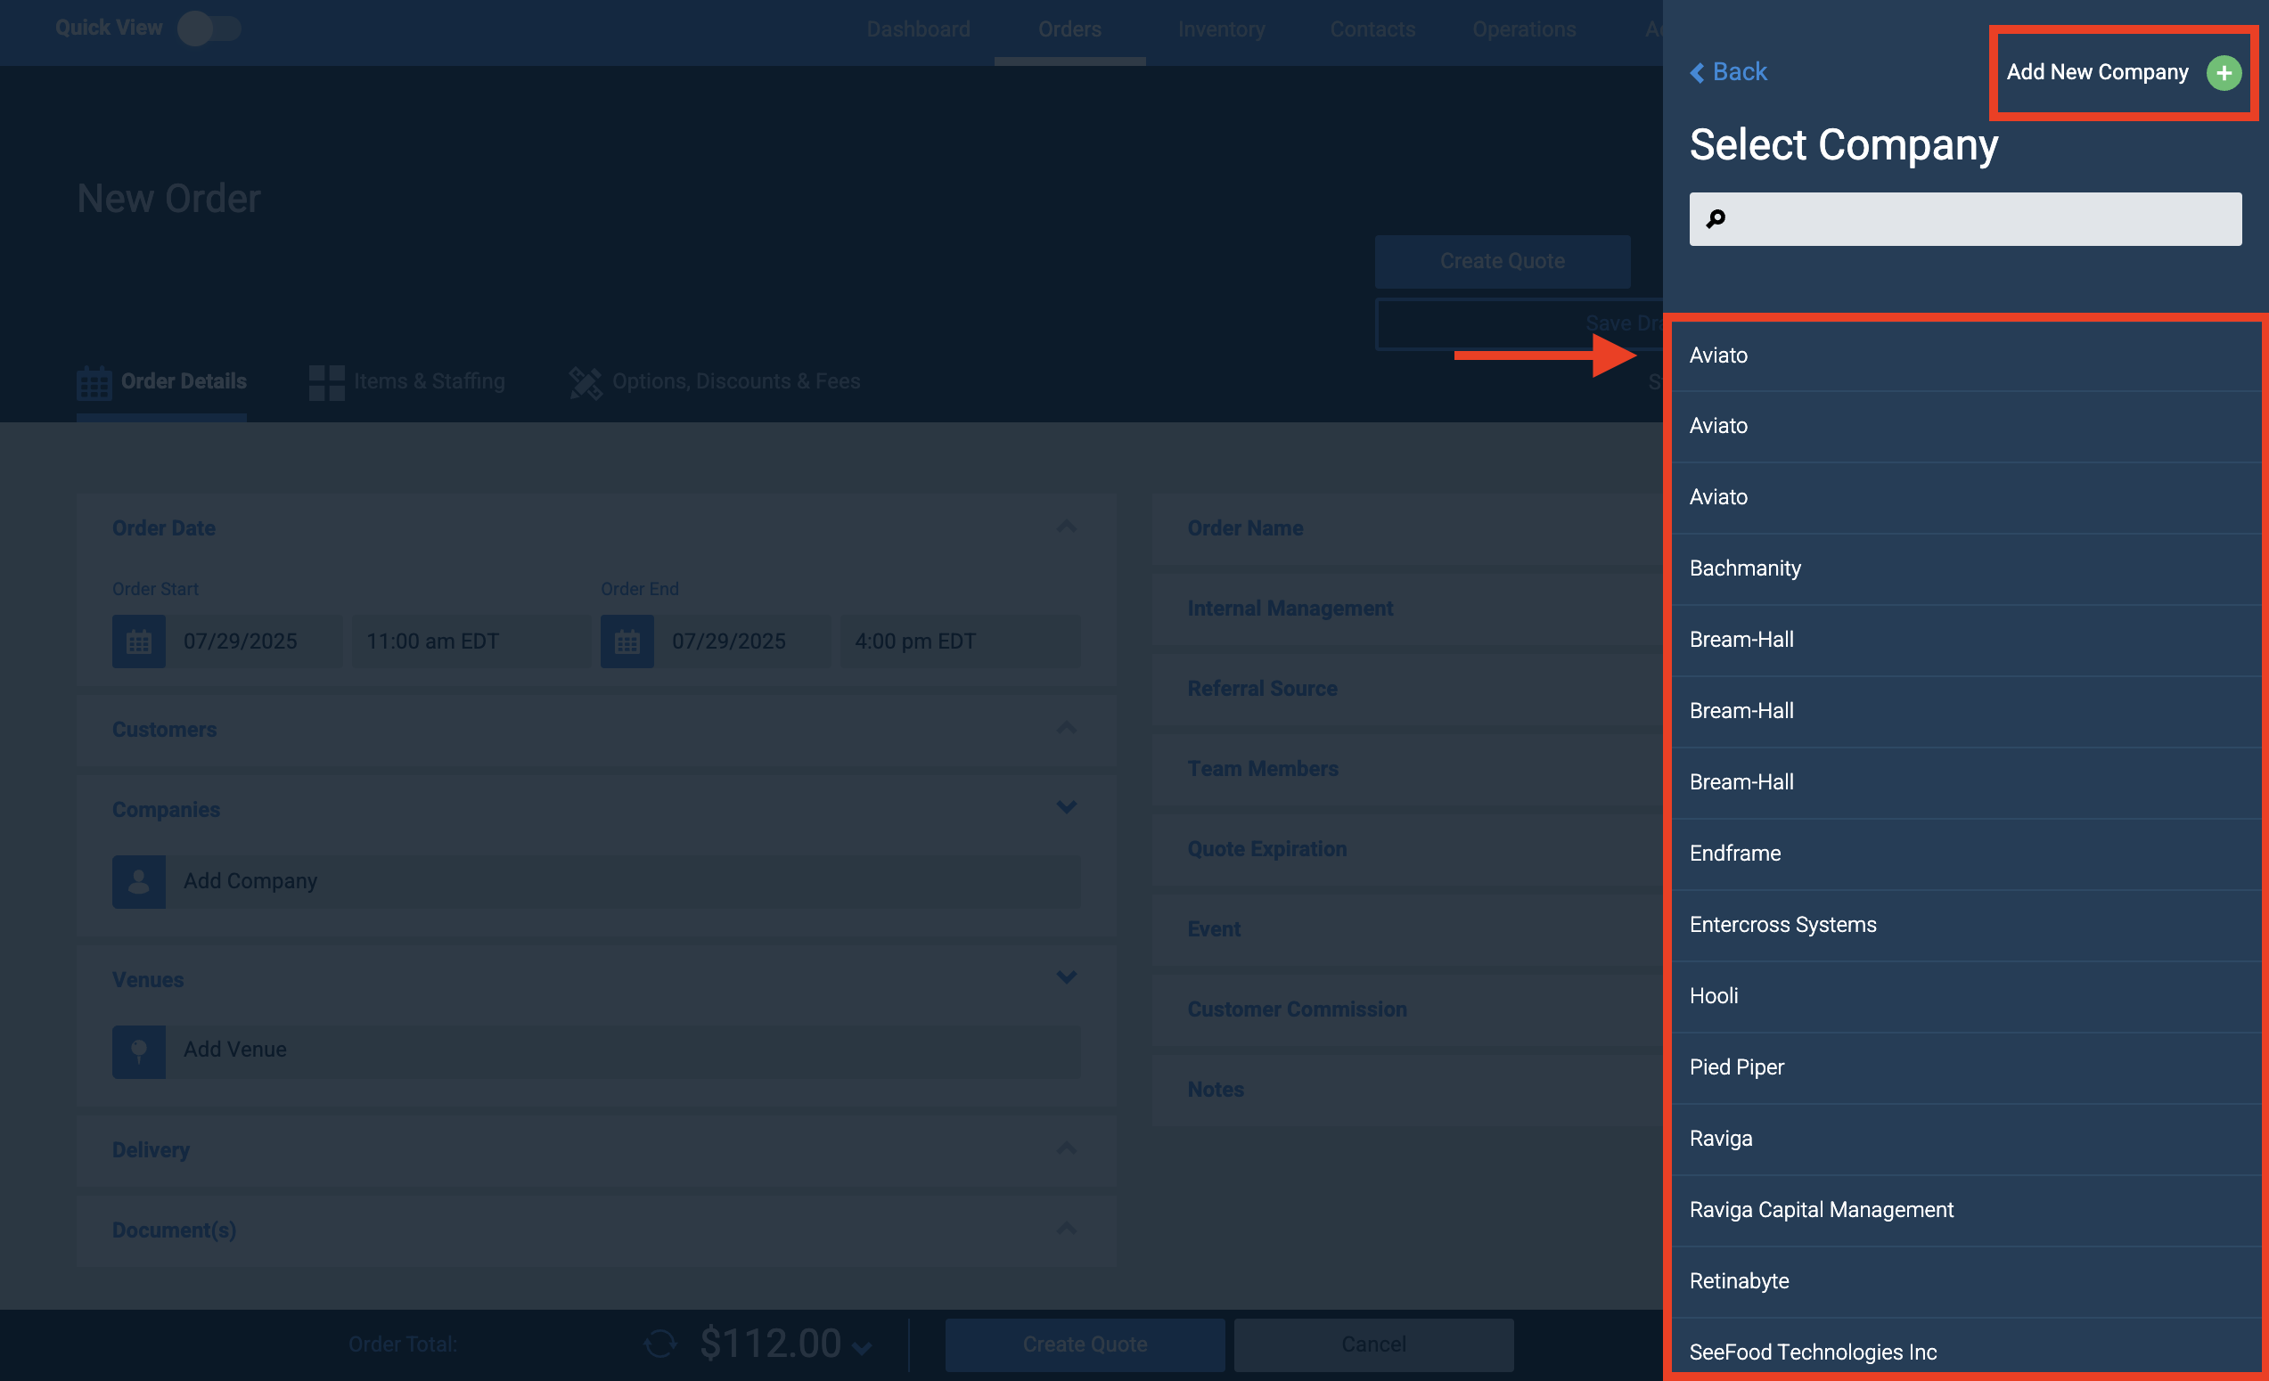
Task: Click the company search input field
Action: 1965,219
